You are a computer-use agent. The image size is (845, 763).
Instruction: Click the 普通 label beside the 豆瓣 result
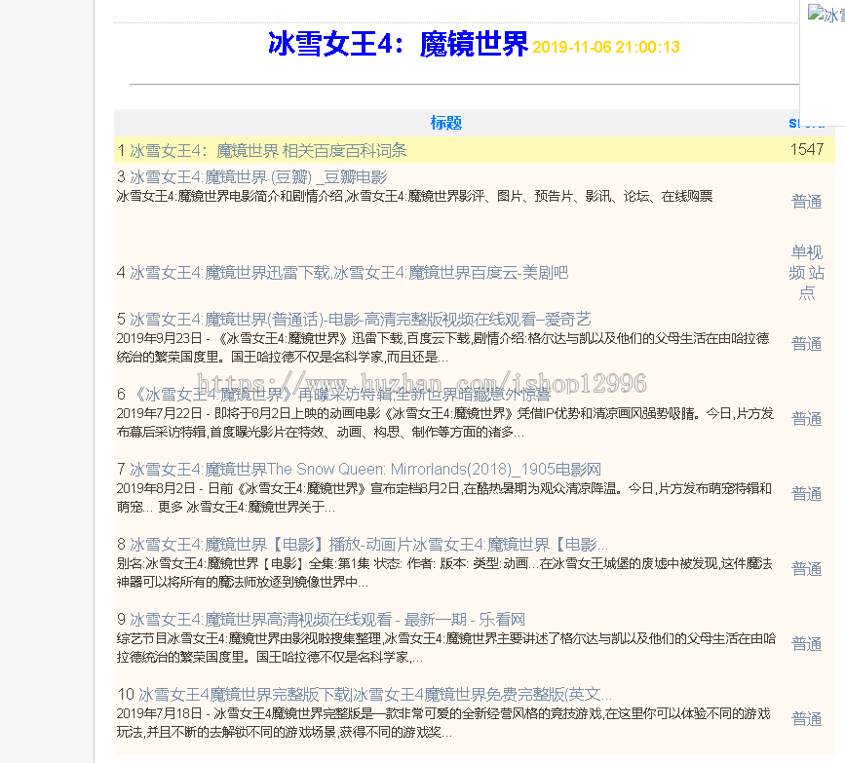point(806,202)
